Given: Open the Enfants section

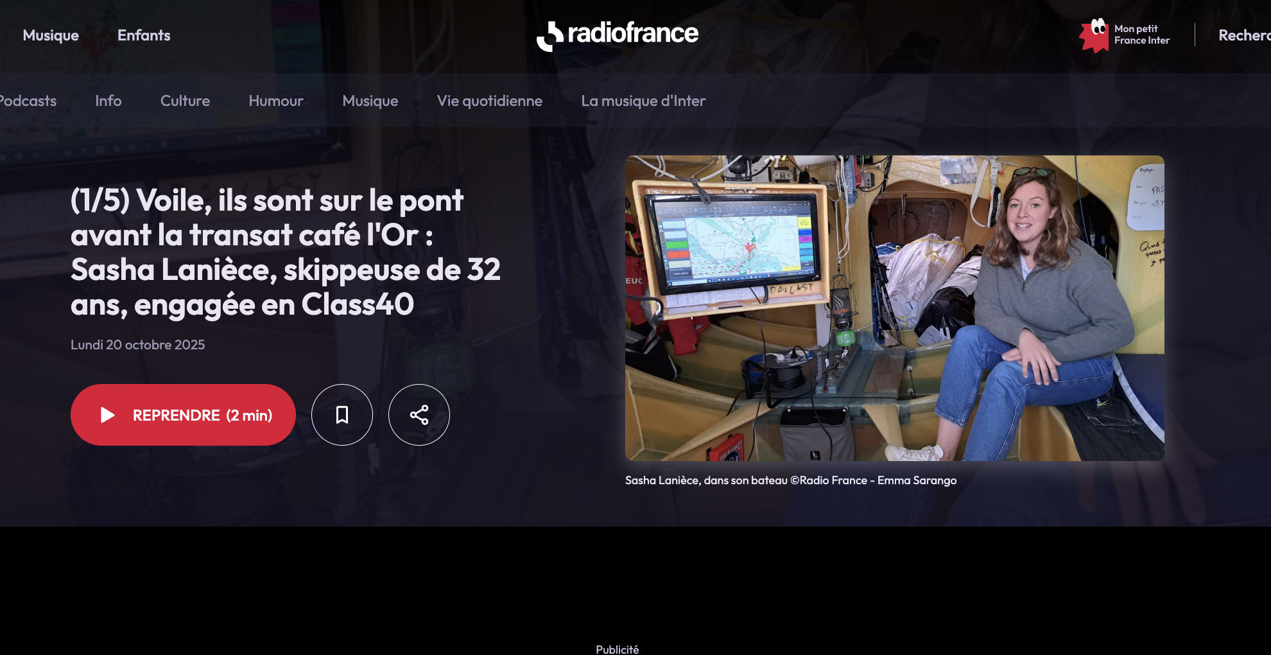Looking at the screenshot, I should pos(144,35).
